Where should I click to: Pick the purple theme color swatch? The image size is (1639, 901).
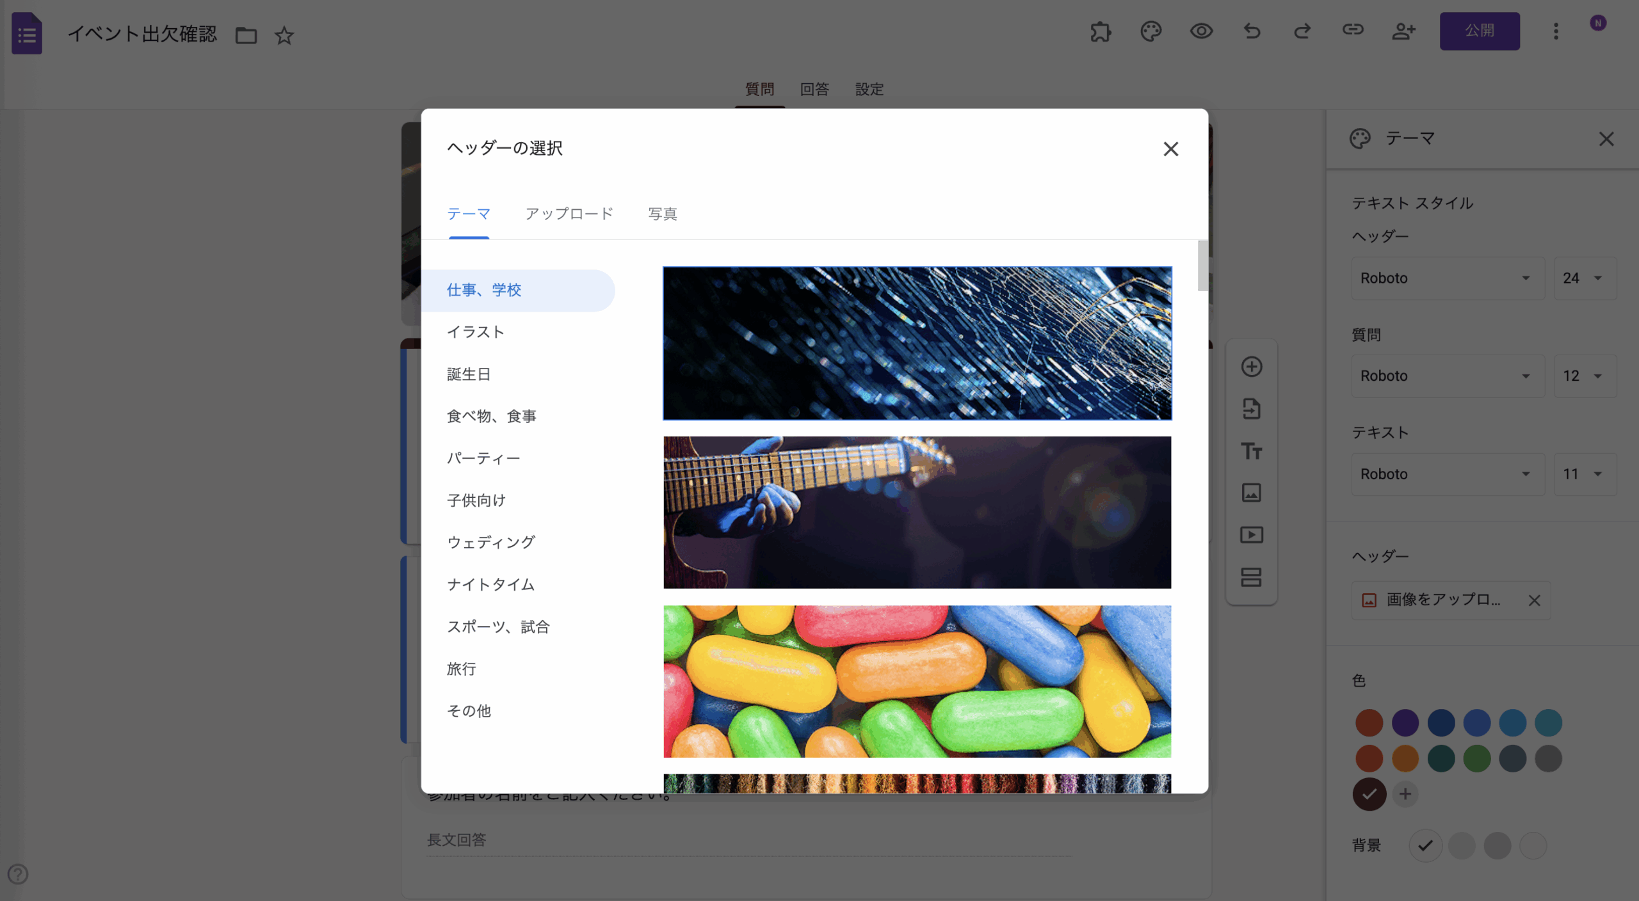1405,723
